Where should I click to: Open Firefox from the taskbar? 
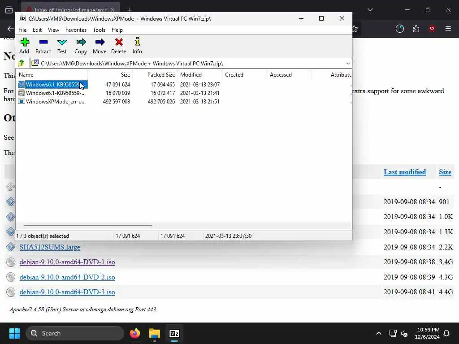click(134, 333)
